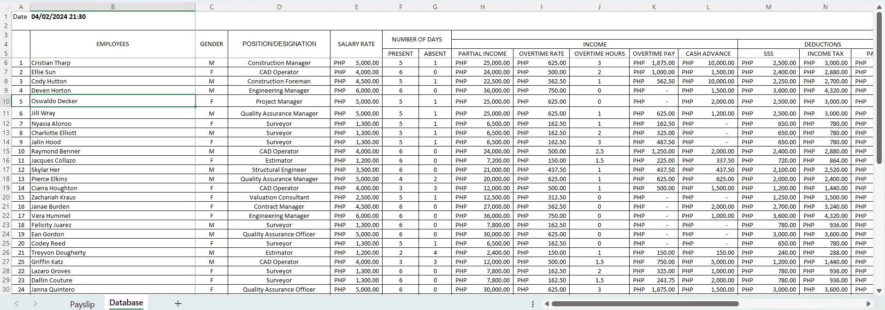Click the vertical scrollbar down arrow
Screen dimensions: 885x310
click(x=879, y=291)
